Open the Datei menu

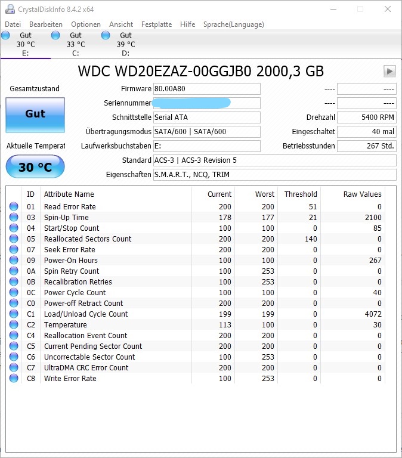(13, 24)
